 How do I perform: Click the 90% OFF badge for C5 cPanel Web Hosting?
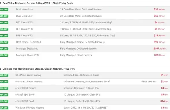(x=4, y=75)
